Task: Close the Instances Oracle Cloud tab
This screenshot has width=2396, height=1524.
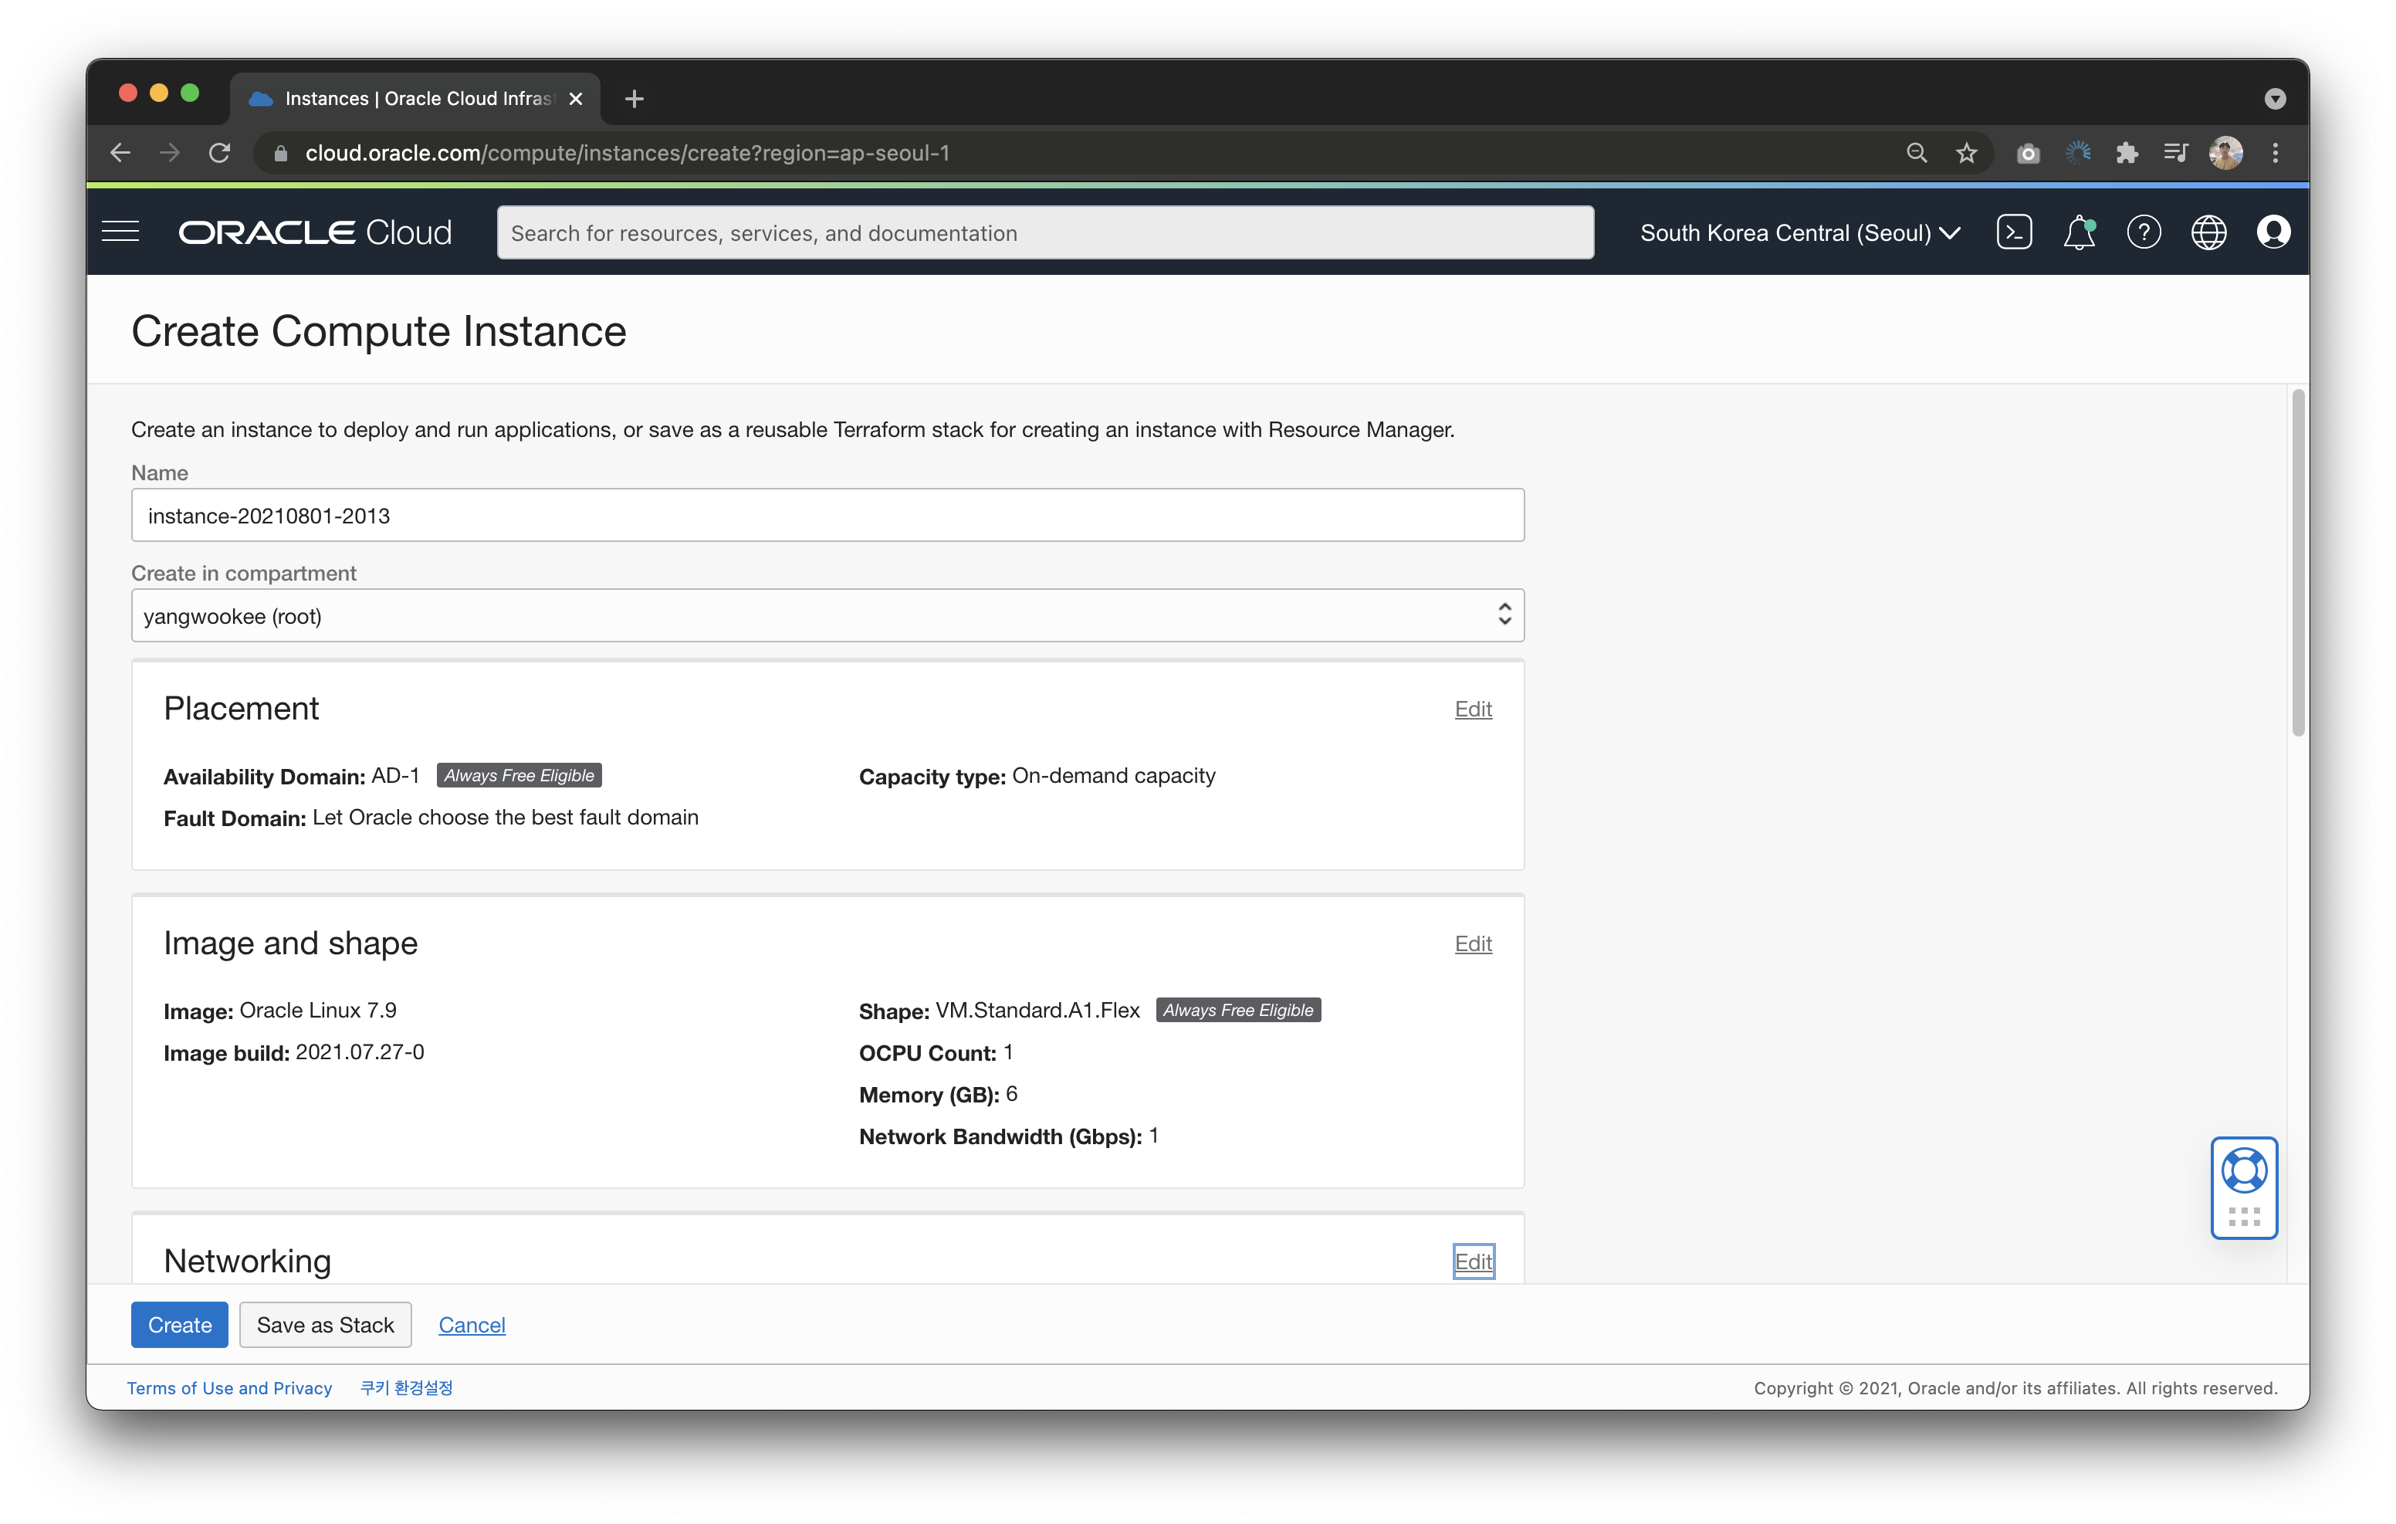Action: click(x=575, y=99)
